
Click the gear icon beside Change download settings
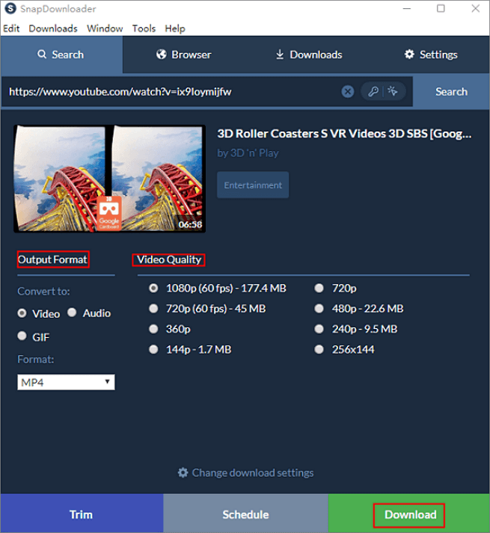pos(183,472)
